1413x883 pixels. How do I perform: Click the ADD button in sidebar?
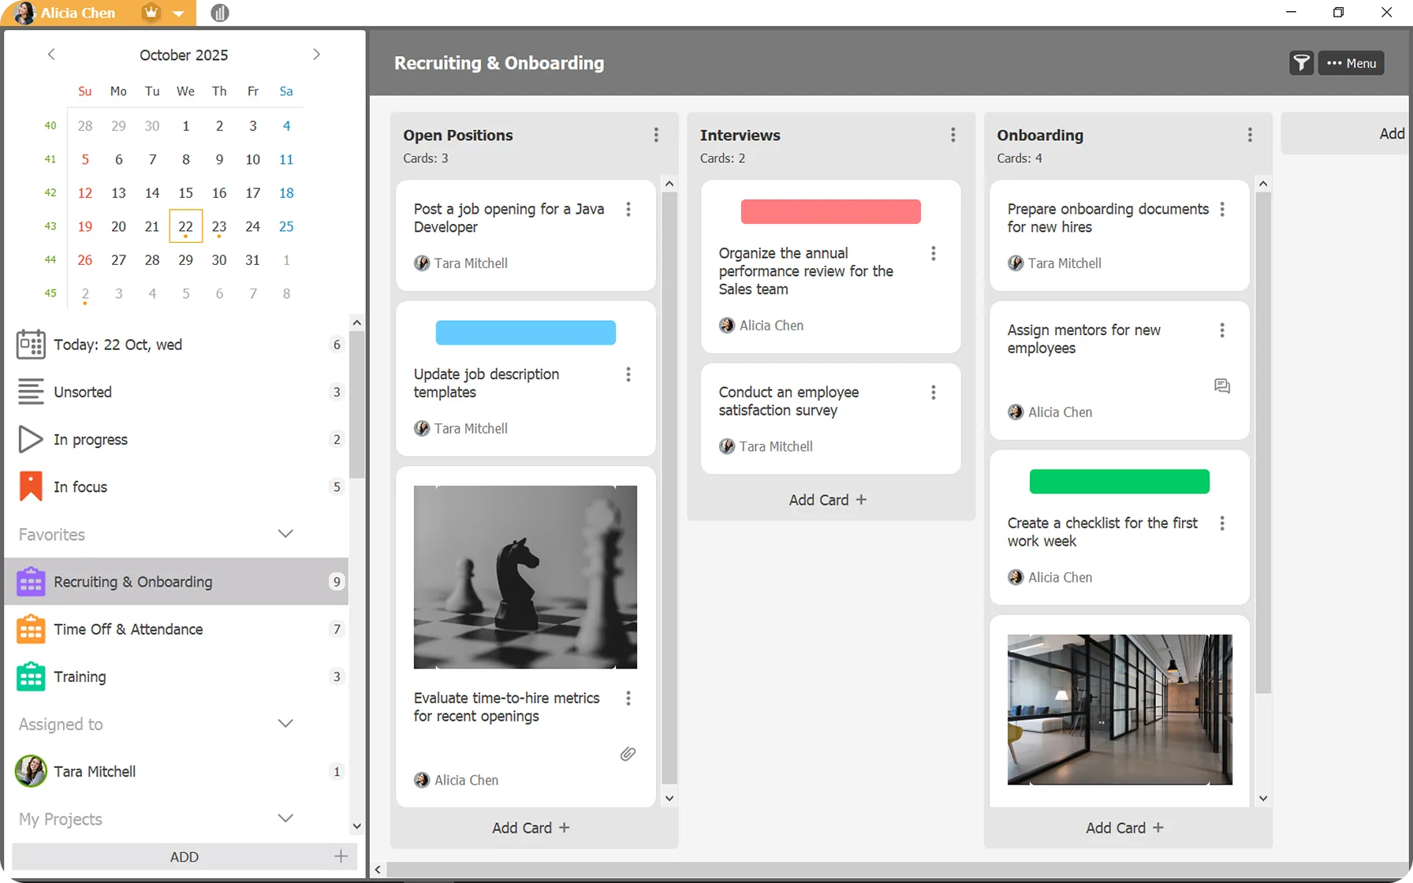click(x=185, y=857)
